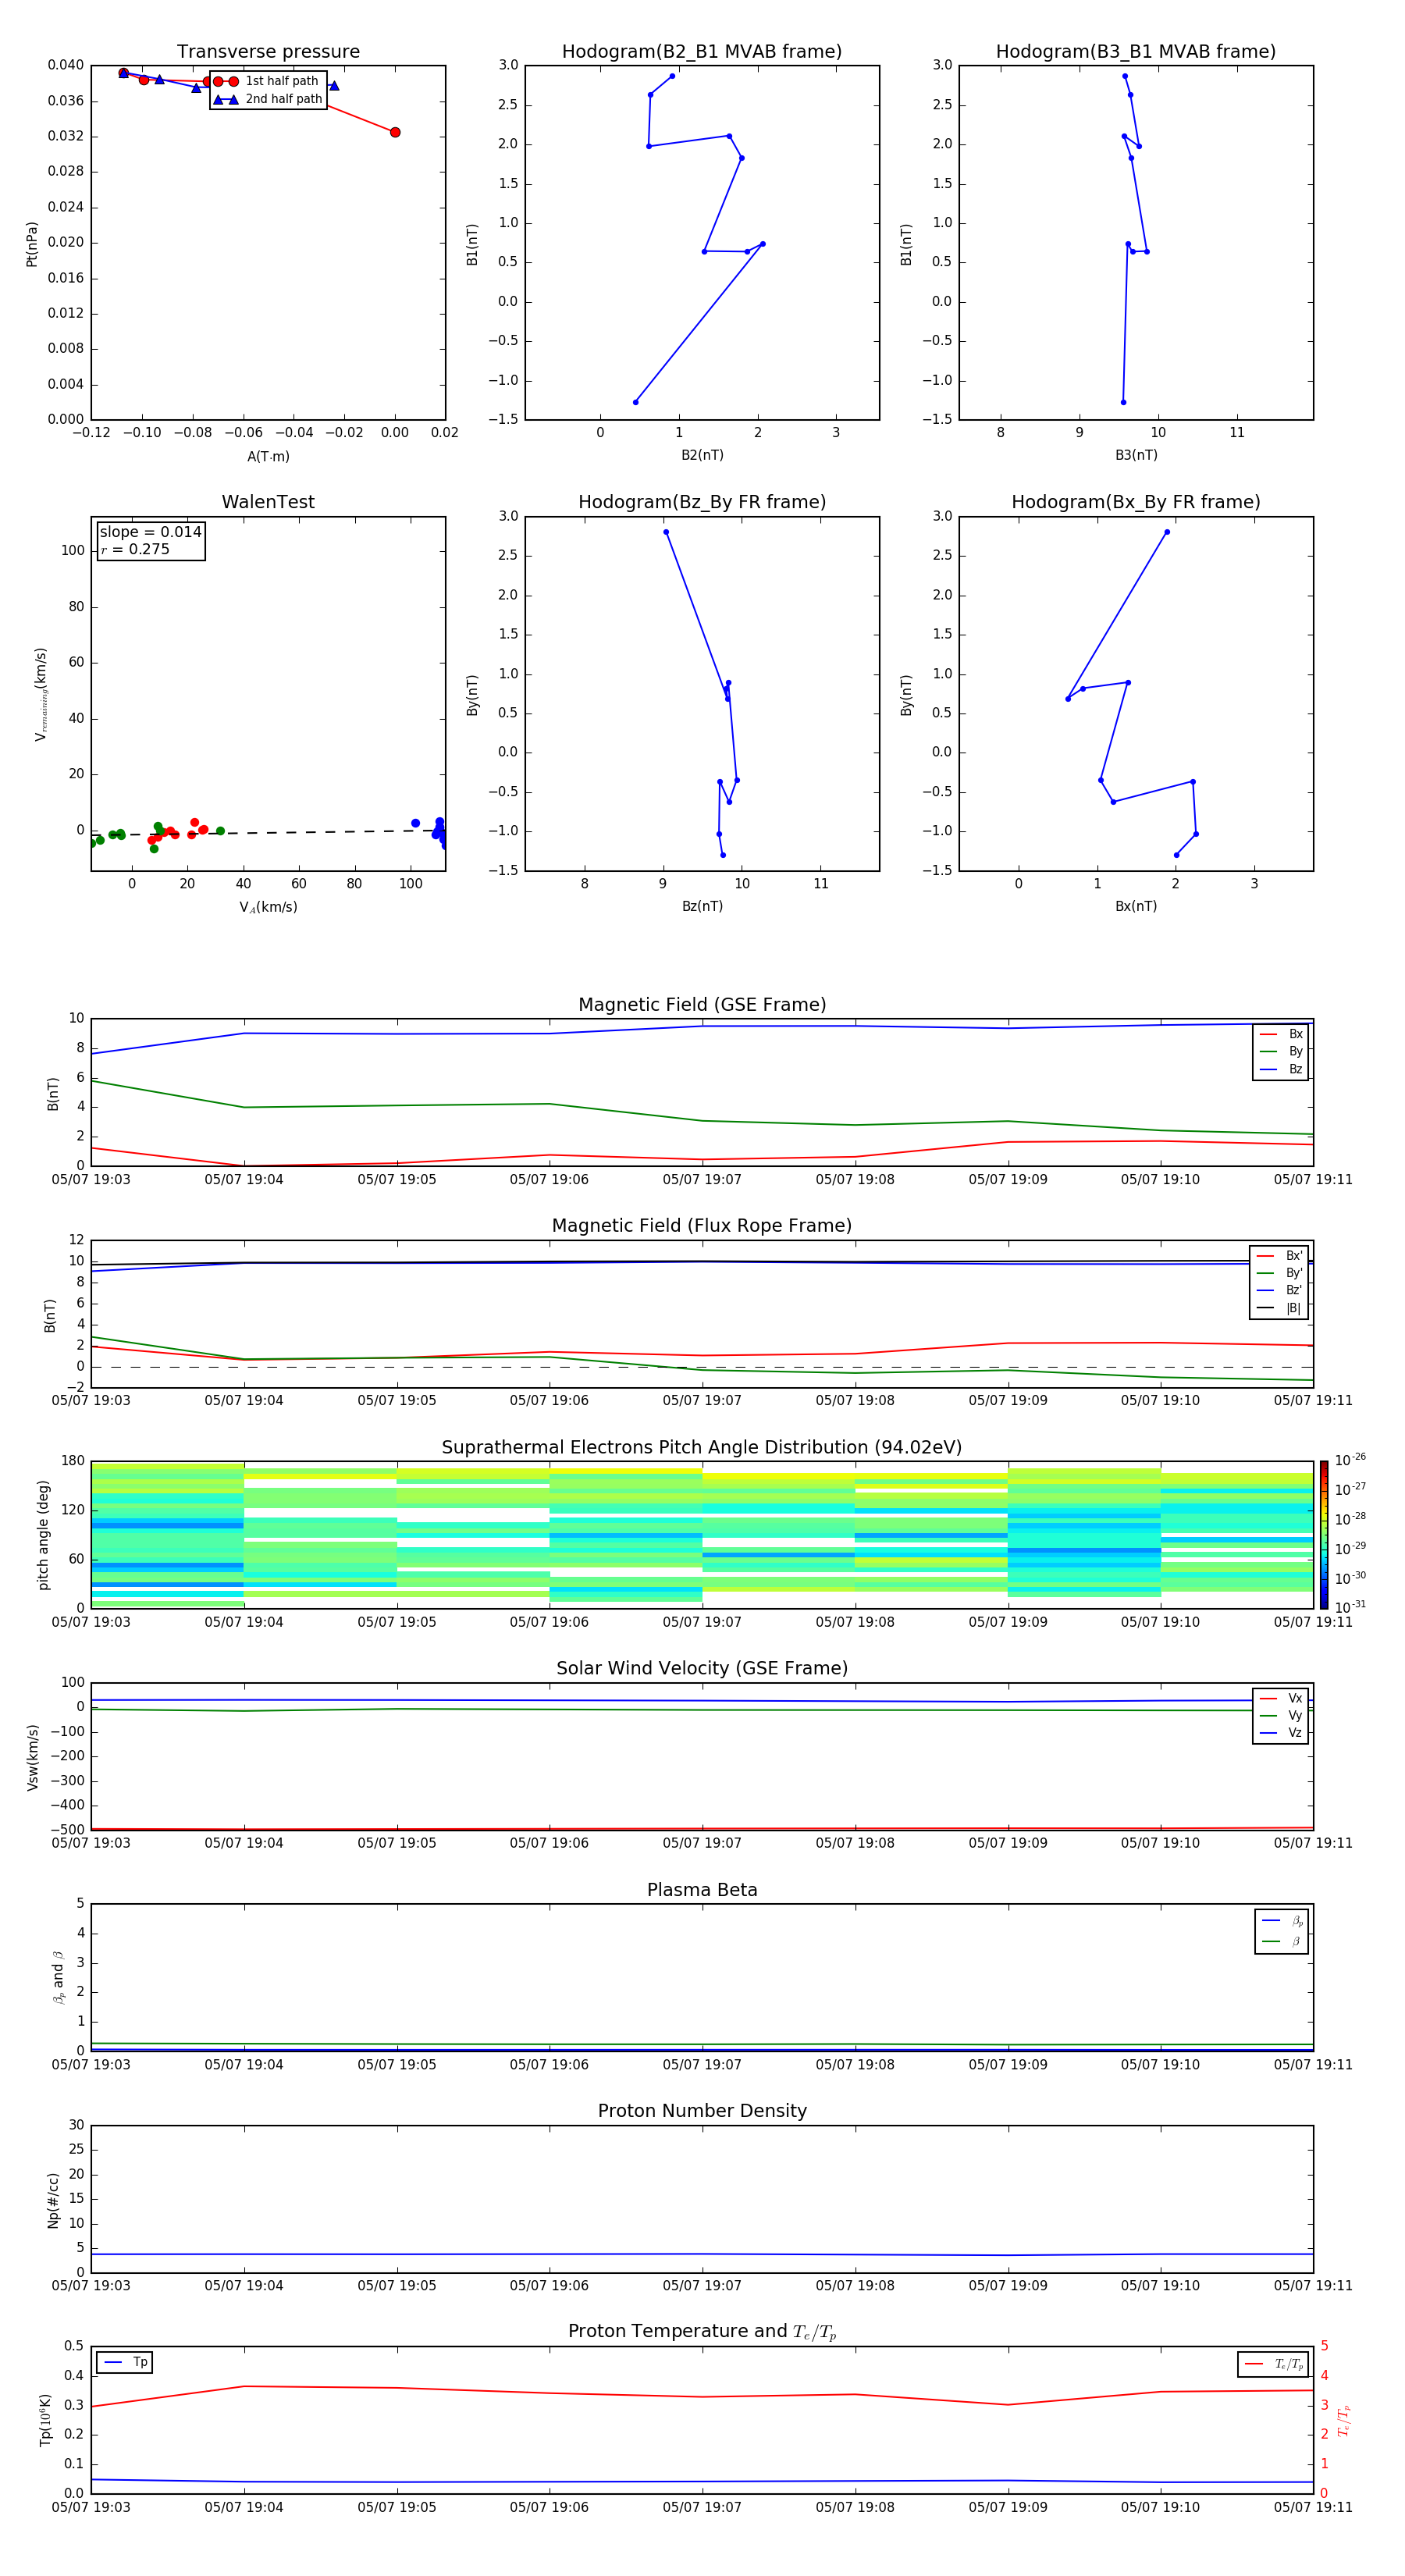Click the "V_remaining(km/s)" y-axis label
Viewport: 1405px width, 2576px height.
pyautogui.click(x=40, y=694)
